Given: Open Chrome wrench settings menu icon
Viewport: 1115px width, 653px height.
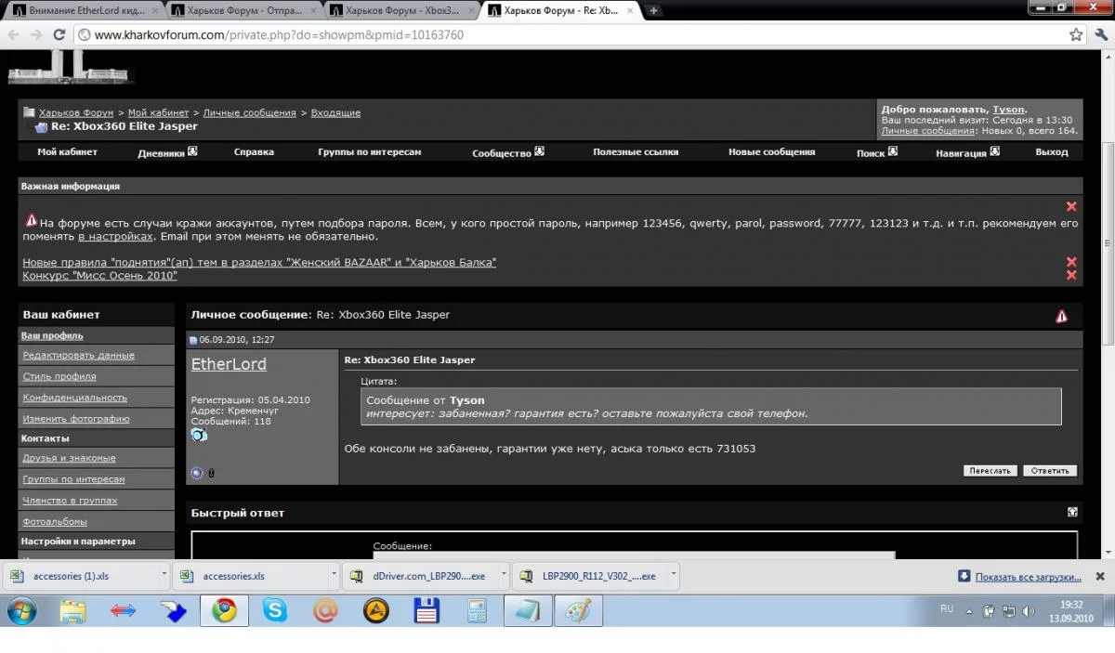Looking at the screenshot, I should (1099, 34).
